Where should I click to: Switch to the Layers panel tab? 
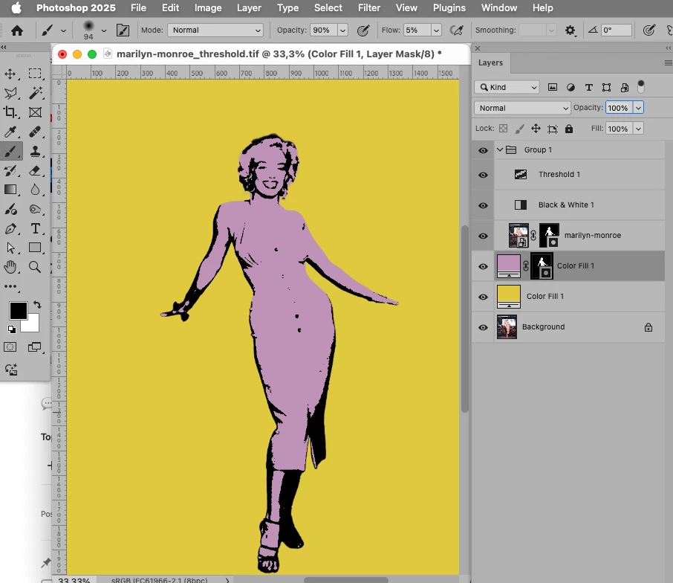[490, 63]
